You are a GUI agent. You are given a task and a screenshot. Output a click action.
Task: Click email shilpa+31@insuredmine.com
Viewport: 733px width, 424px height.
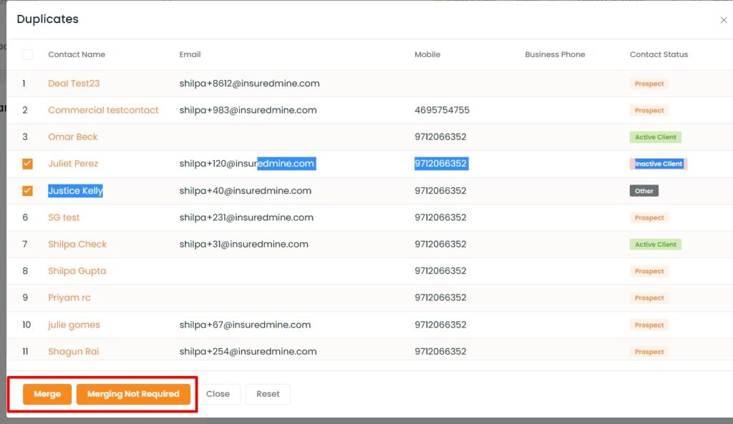pos(244,245)
